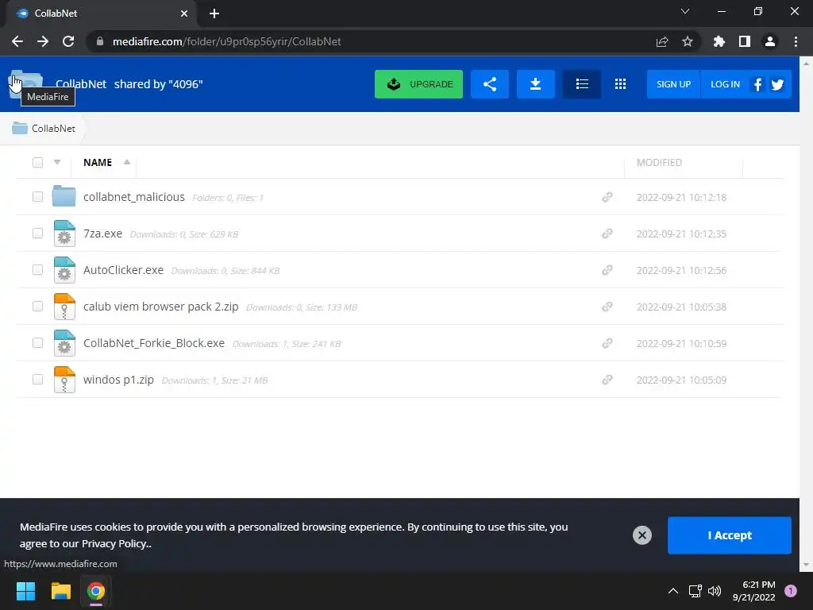Click the CollabNet breadcrumb
The height and width of the screenshot is (610, 813).
click(x=44, y=128)
